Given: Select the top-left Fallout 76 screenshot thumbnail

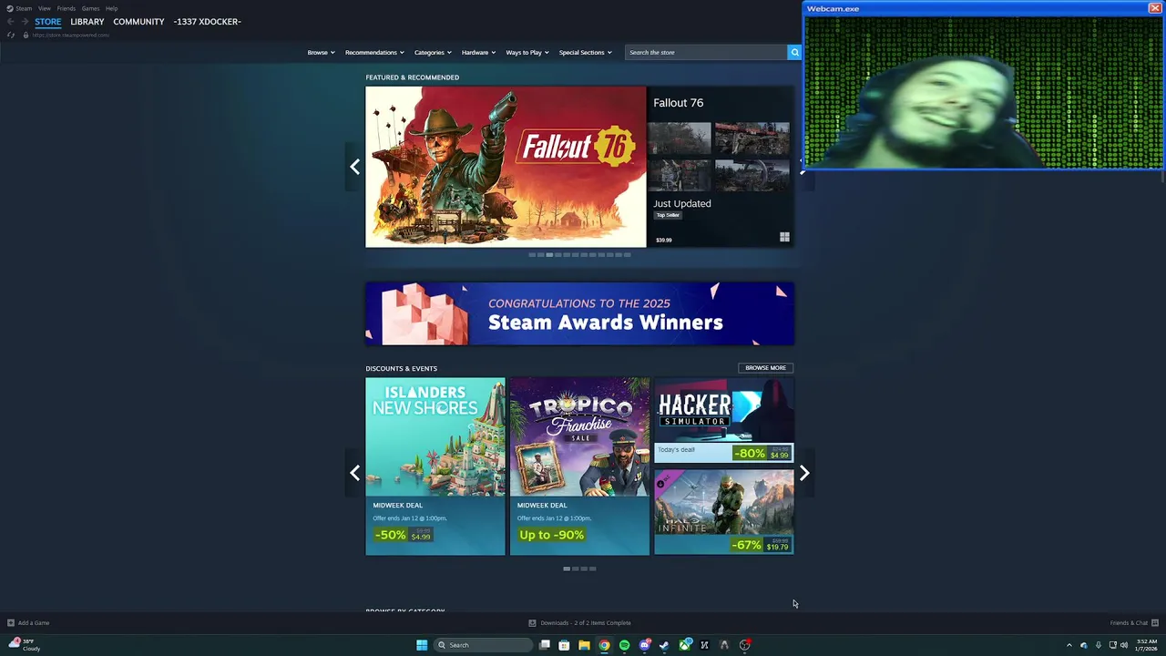Looking at the screenshot, I should [x=681, y=138].
